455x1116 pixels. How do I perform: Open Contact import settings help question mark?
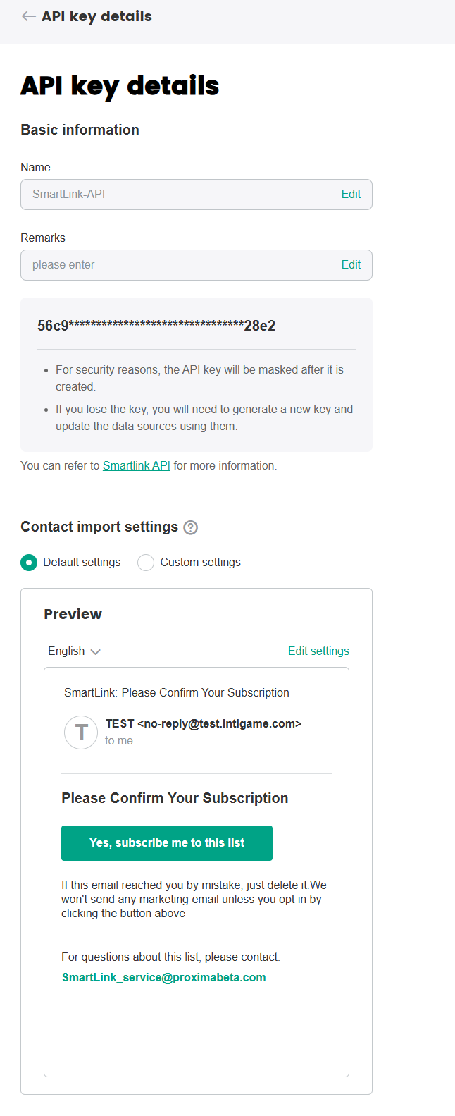(x=190, y=527)
